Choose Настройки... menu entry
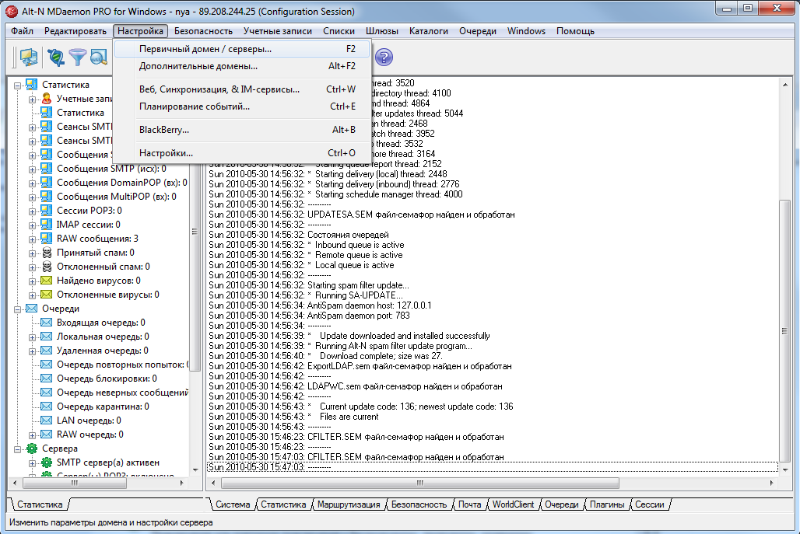The image size is (800, 534). coord(242,153)
